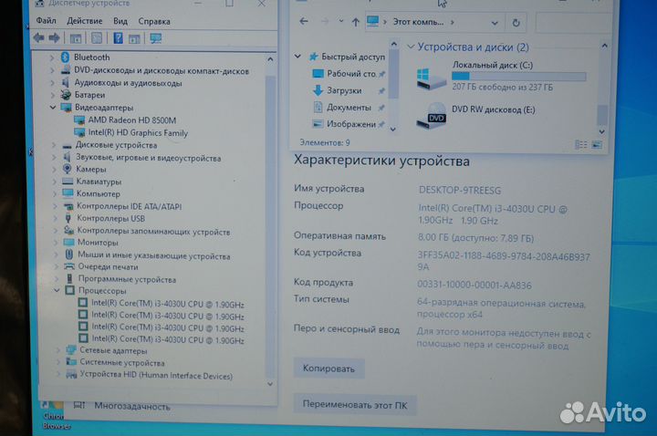Click the first i3-4030U processor entry

click(168, 304)
